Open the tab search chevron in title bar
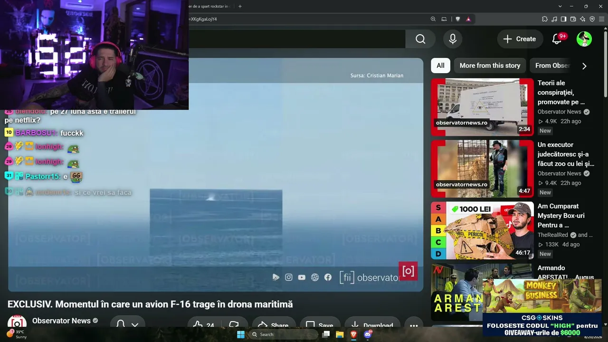This screenshot has height=342, width=608. (560, 6)
